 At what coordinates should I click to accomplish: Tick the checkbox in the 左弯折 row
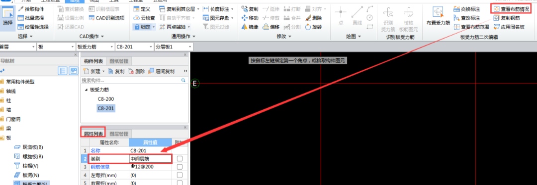pyautogui.click(x=179, y=175)
